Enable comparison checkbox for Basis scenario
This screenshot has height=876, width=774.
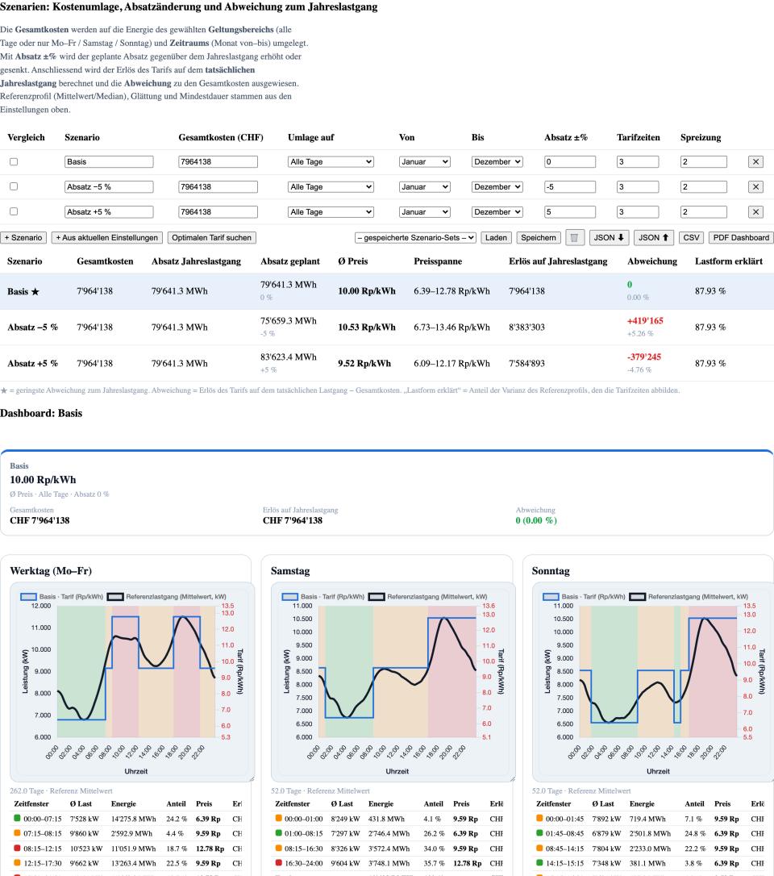14,161
